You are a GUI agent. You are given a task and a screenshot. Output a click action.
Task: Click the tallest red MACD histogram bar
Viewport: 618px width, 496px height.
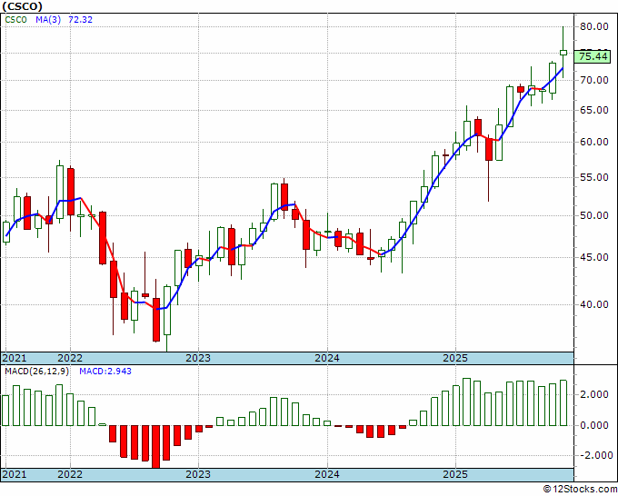(x=156, y=447)
